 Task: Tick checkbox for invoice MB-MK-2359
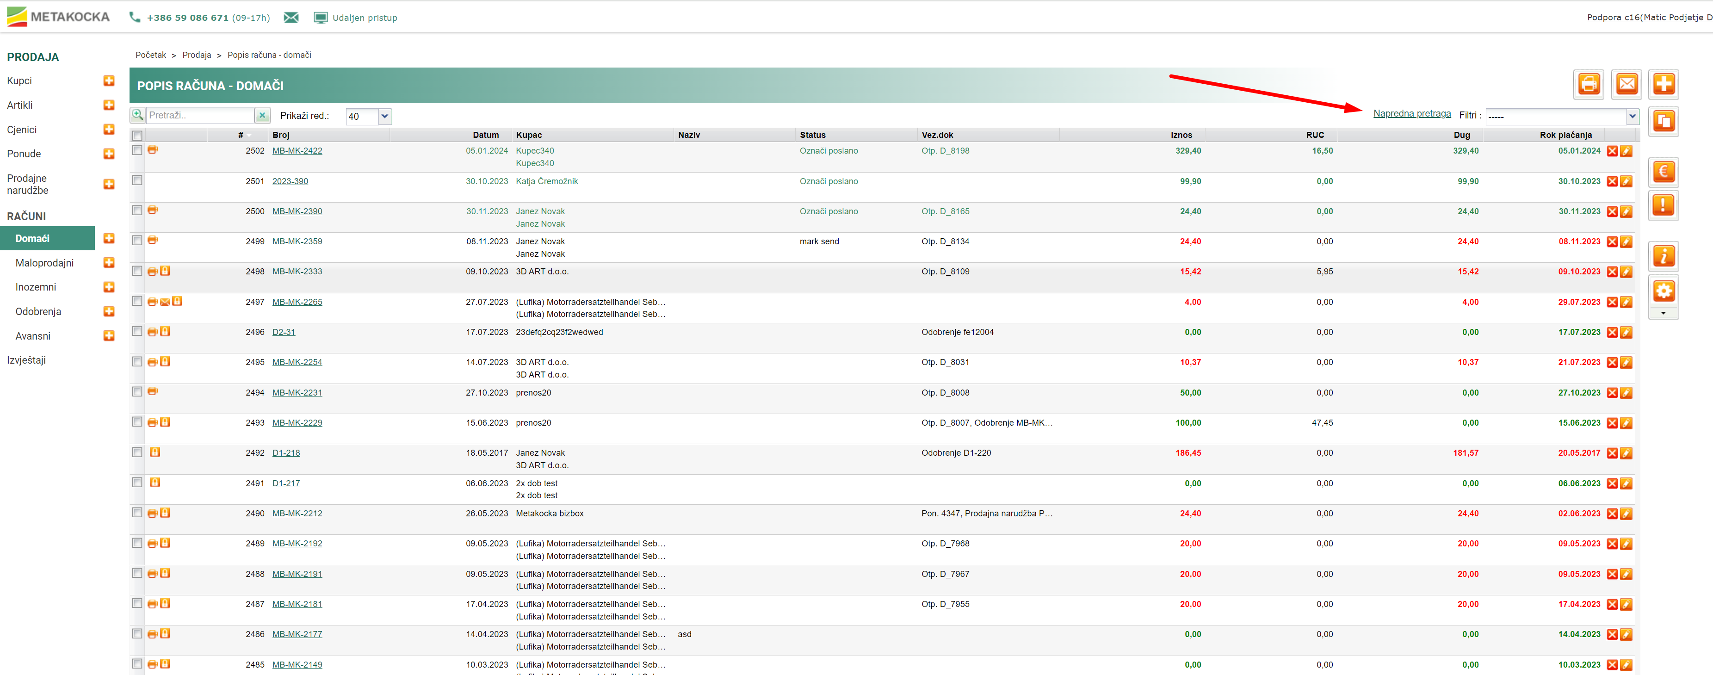tap(137, 241)
